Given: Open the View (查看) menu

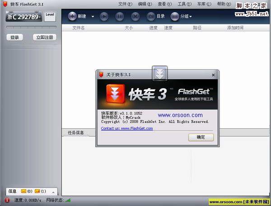Looking at the screenshot, I should (x=164, y=4).
